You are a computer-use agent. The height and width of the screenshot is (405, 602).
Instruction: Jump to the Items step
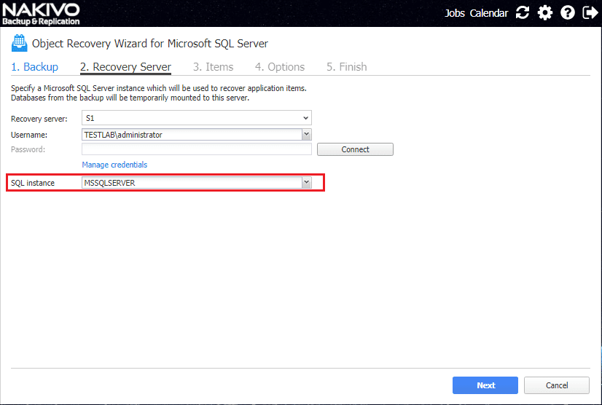pos(214,67)
